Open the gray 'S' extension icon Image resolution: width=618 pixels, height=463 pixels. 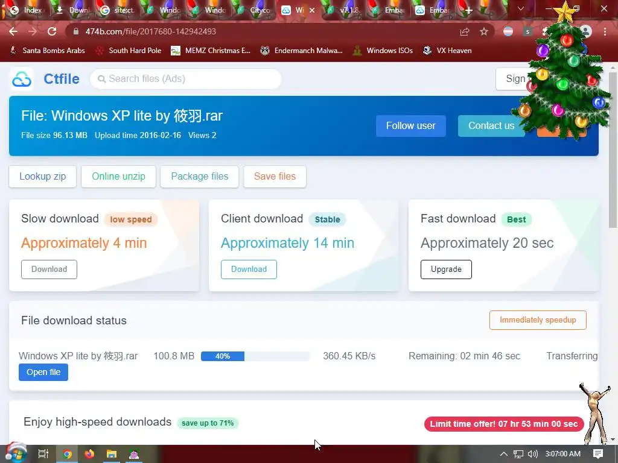pyautogui.click(x=527, y=31)
